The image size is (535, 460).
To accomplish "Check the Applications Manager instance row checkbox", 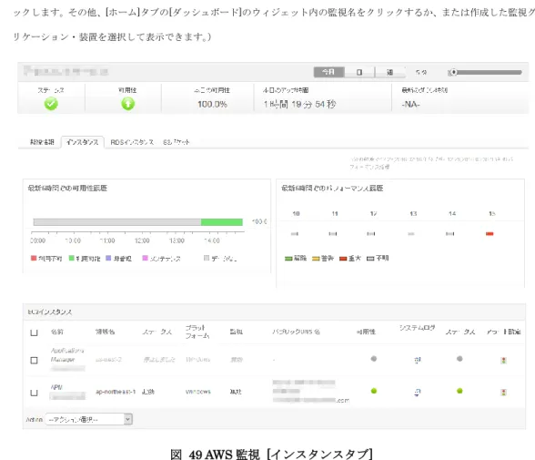I will (x=35, y=361).
